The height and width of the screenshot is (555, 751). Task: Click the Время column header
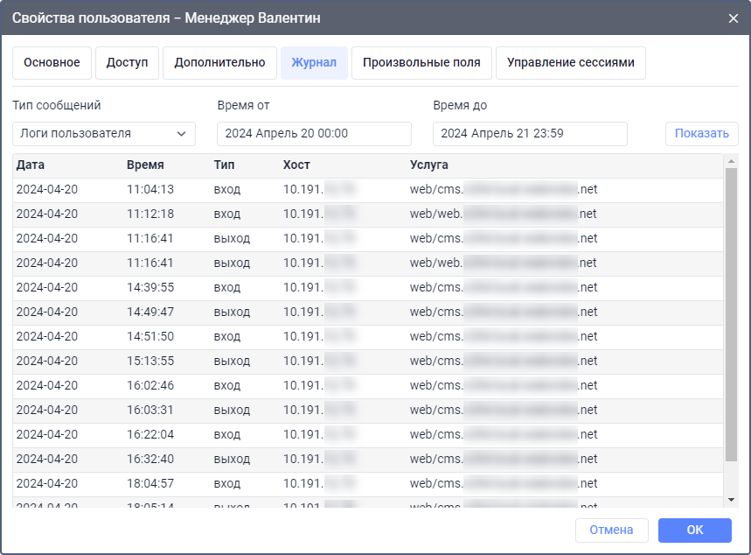tap(145, 165)
